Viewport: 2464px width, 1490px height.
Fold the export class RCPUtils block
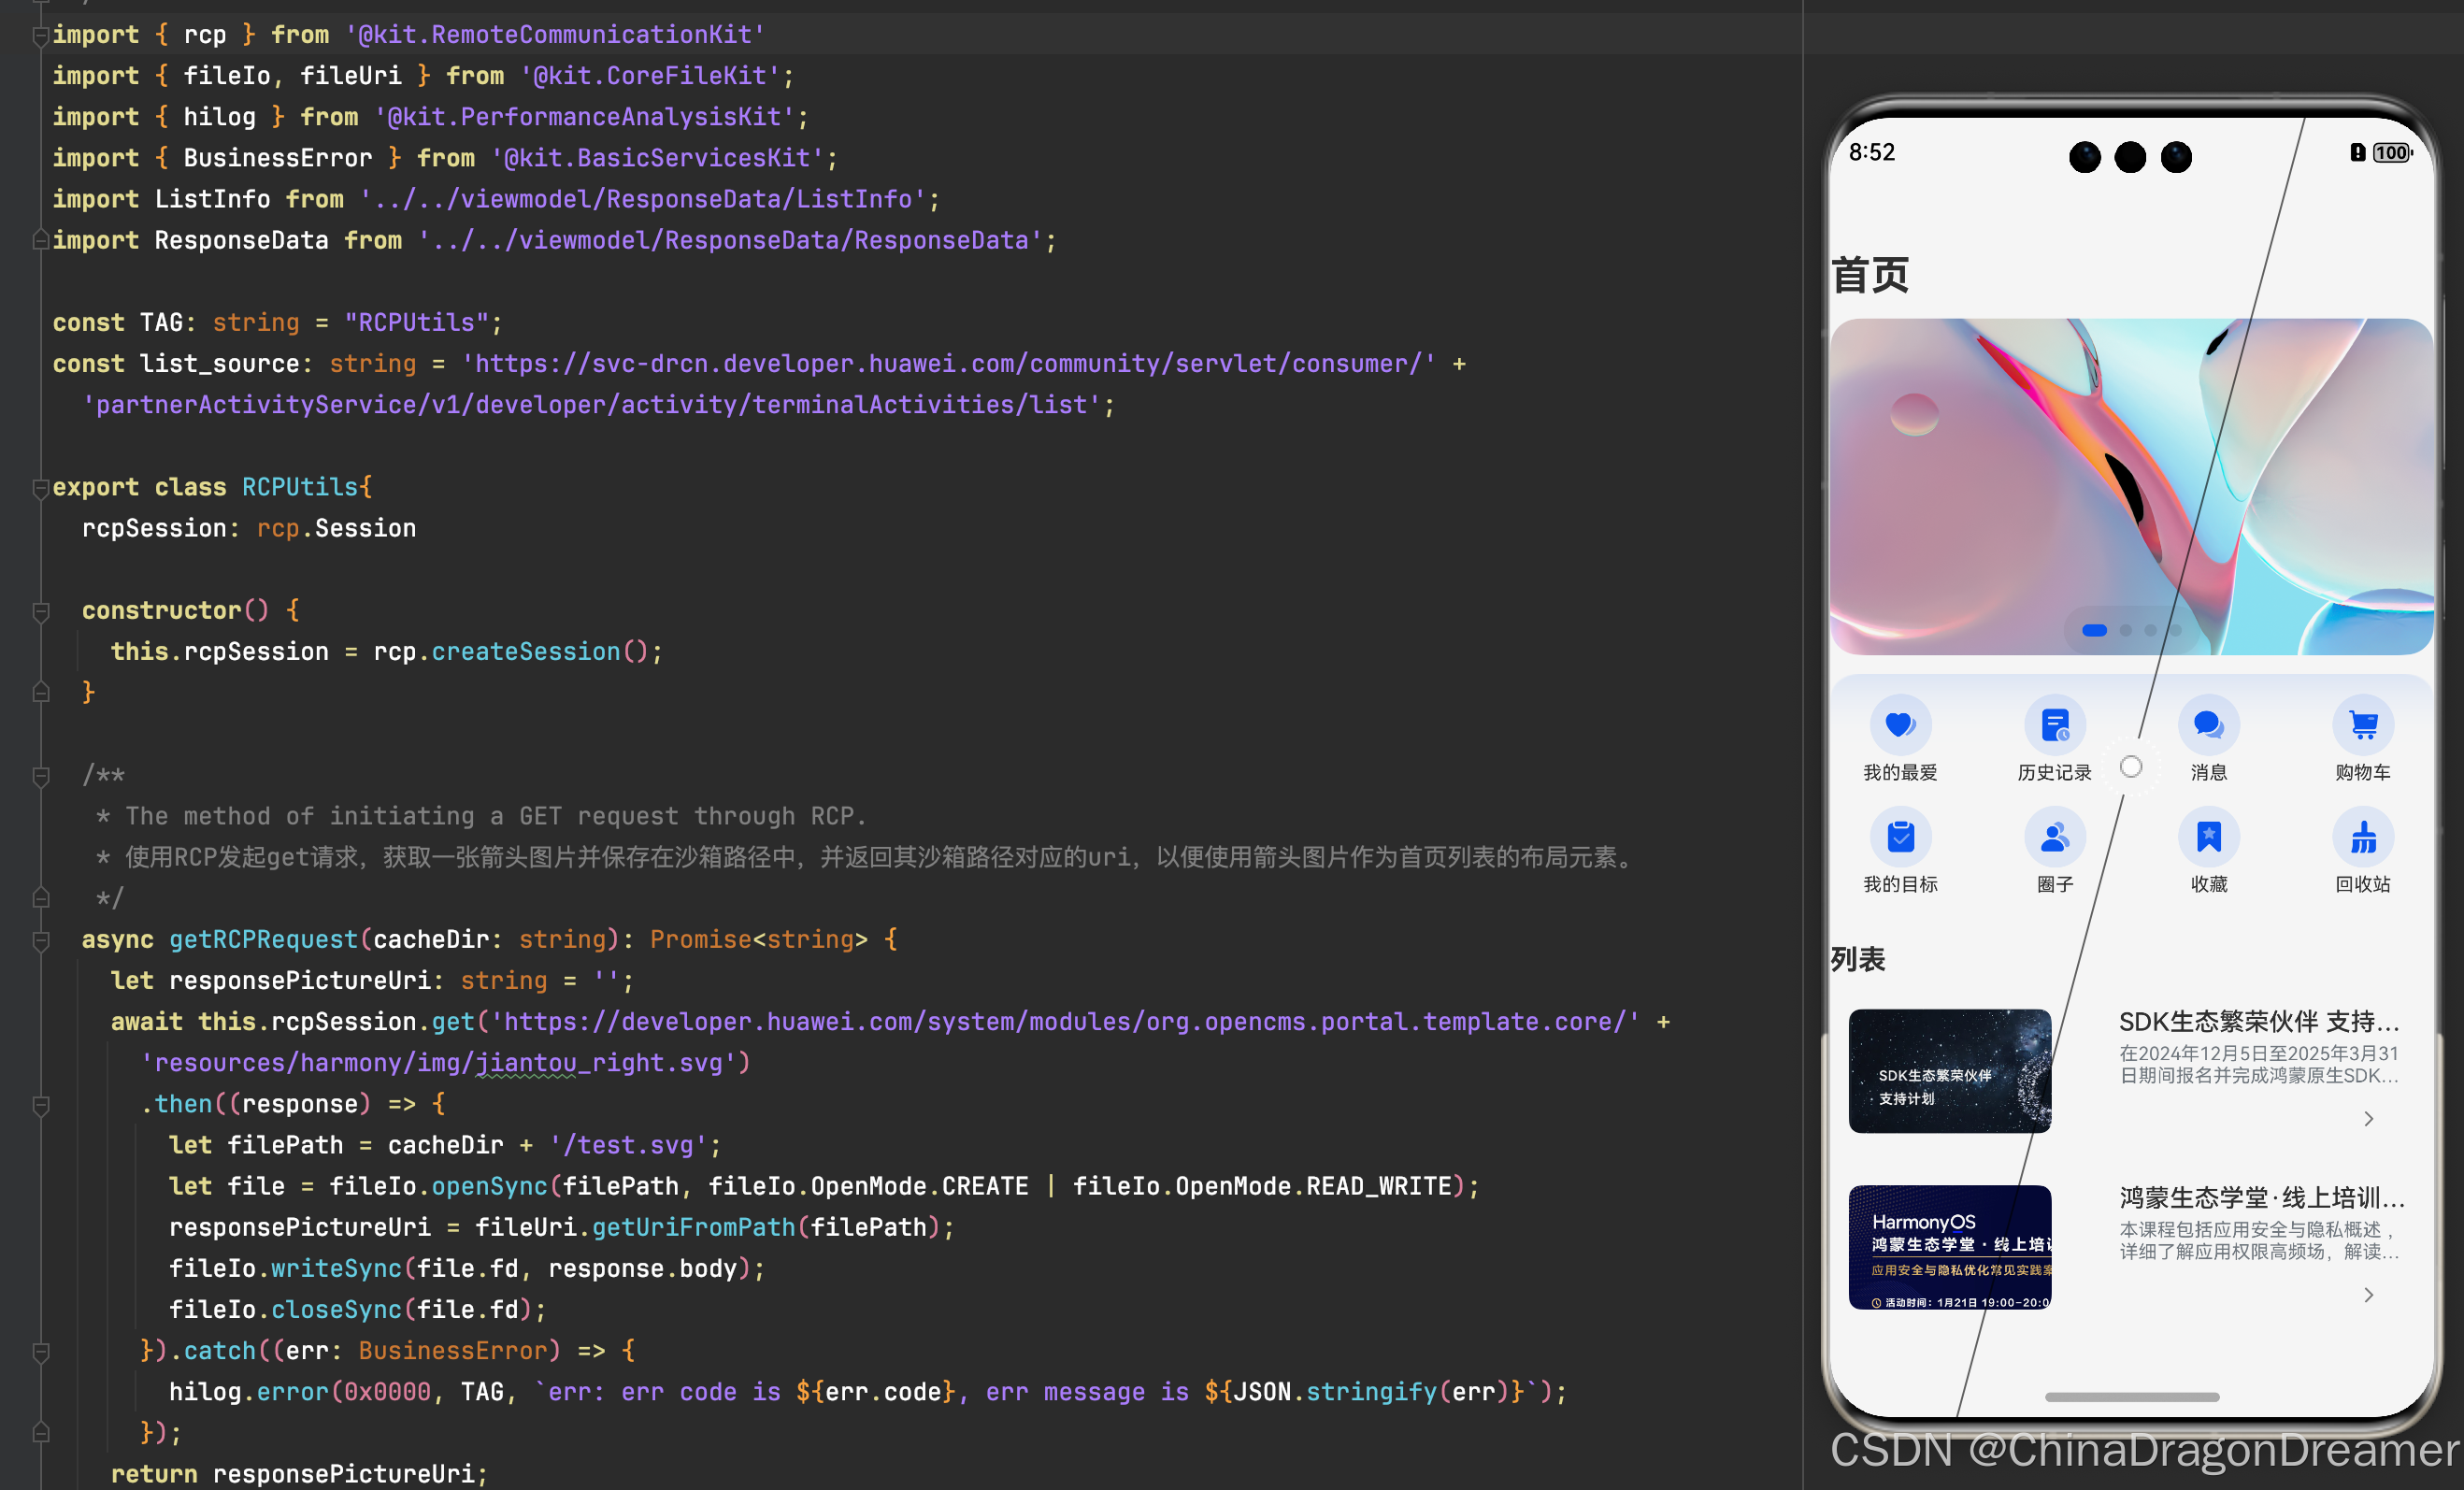coord(41,488)
